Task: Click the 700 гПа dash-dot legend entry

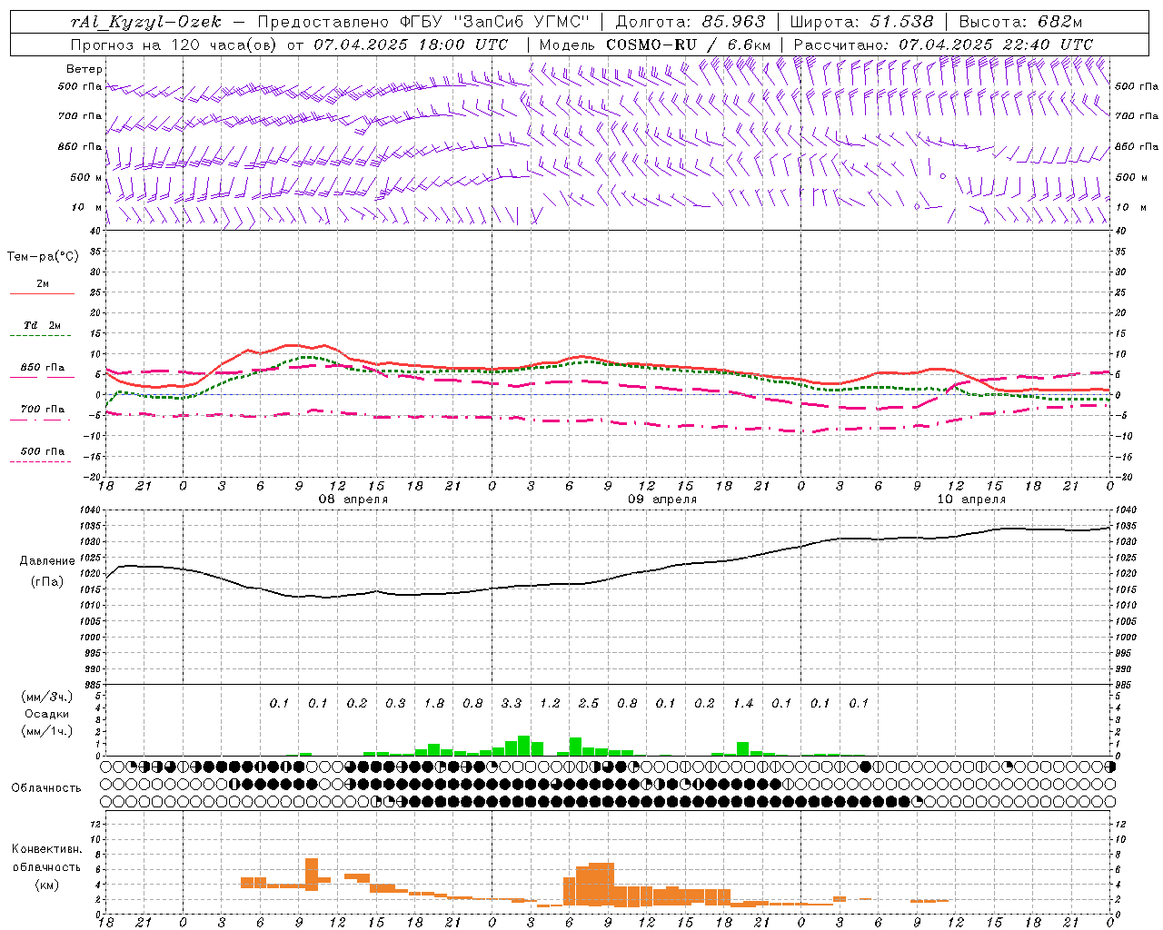Action: (x=42, y=413)
